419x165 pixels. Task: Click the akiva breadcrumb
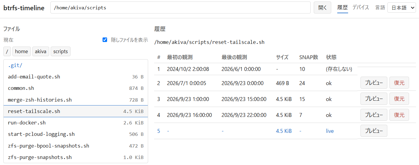[x=41, y=51]
